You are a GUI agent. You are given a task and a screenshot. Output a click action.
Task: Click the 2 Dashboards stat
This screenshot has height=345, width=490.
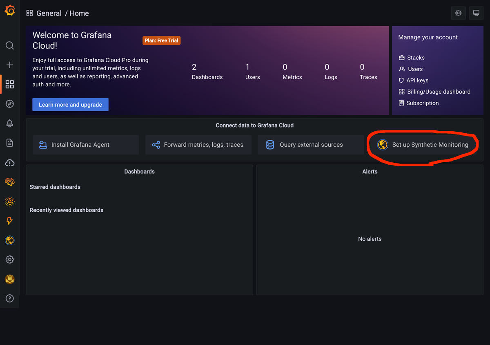[207, 72]
